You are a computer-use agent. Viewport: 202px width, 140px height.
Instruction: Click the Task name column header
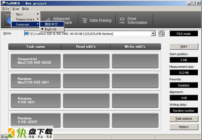pyautogui.click(x=35, y=47)
